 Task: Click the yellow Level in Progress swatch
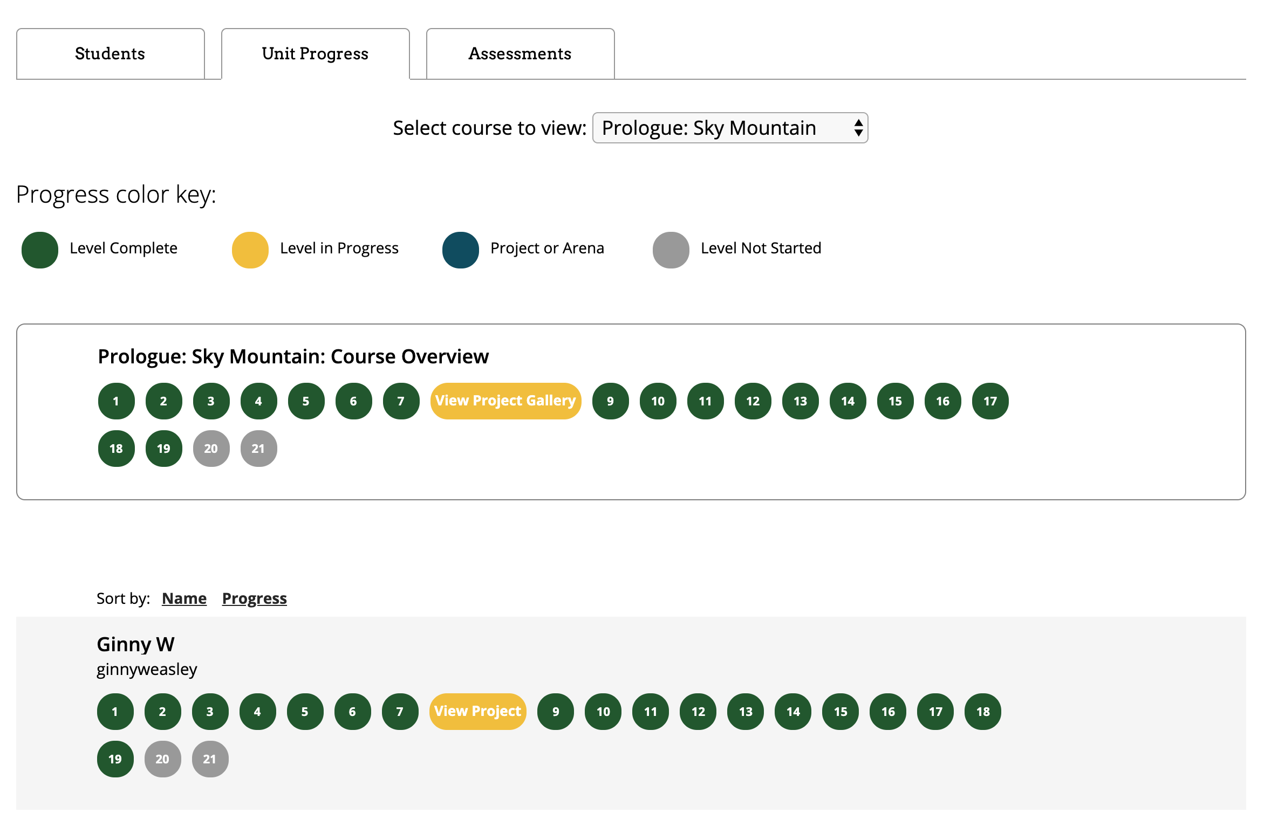coord(250,250)
